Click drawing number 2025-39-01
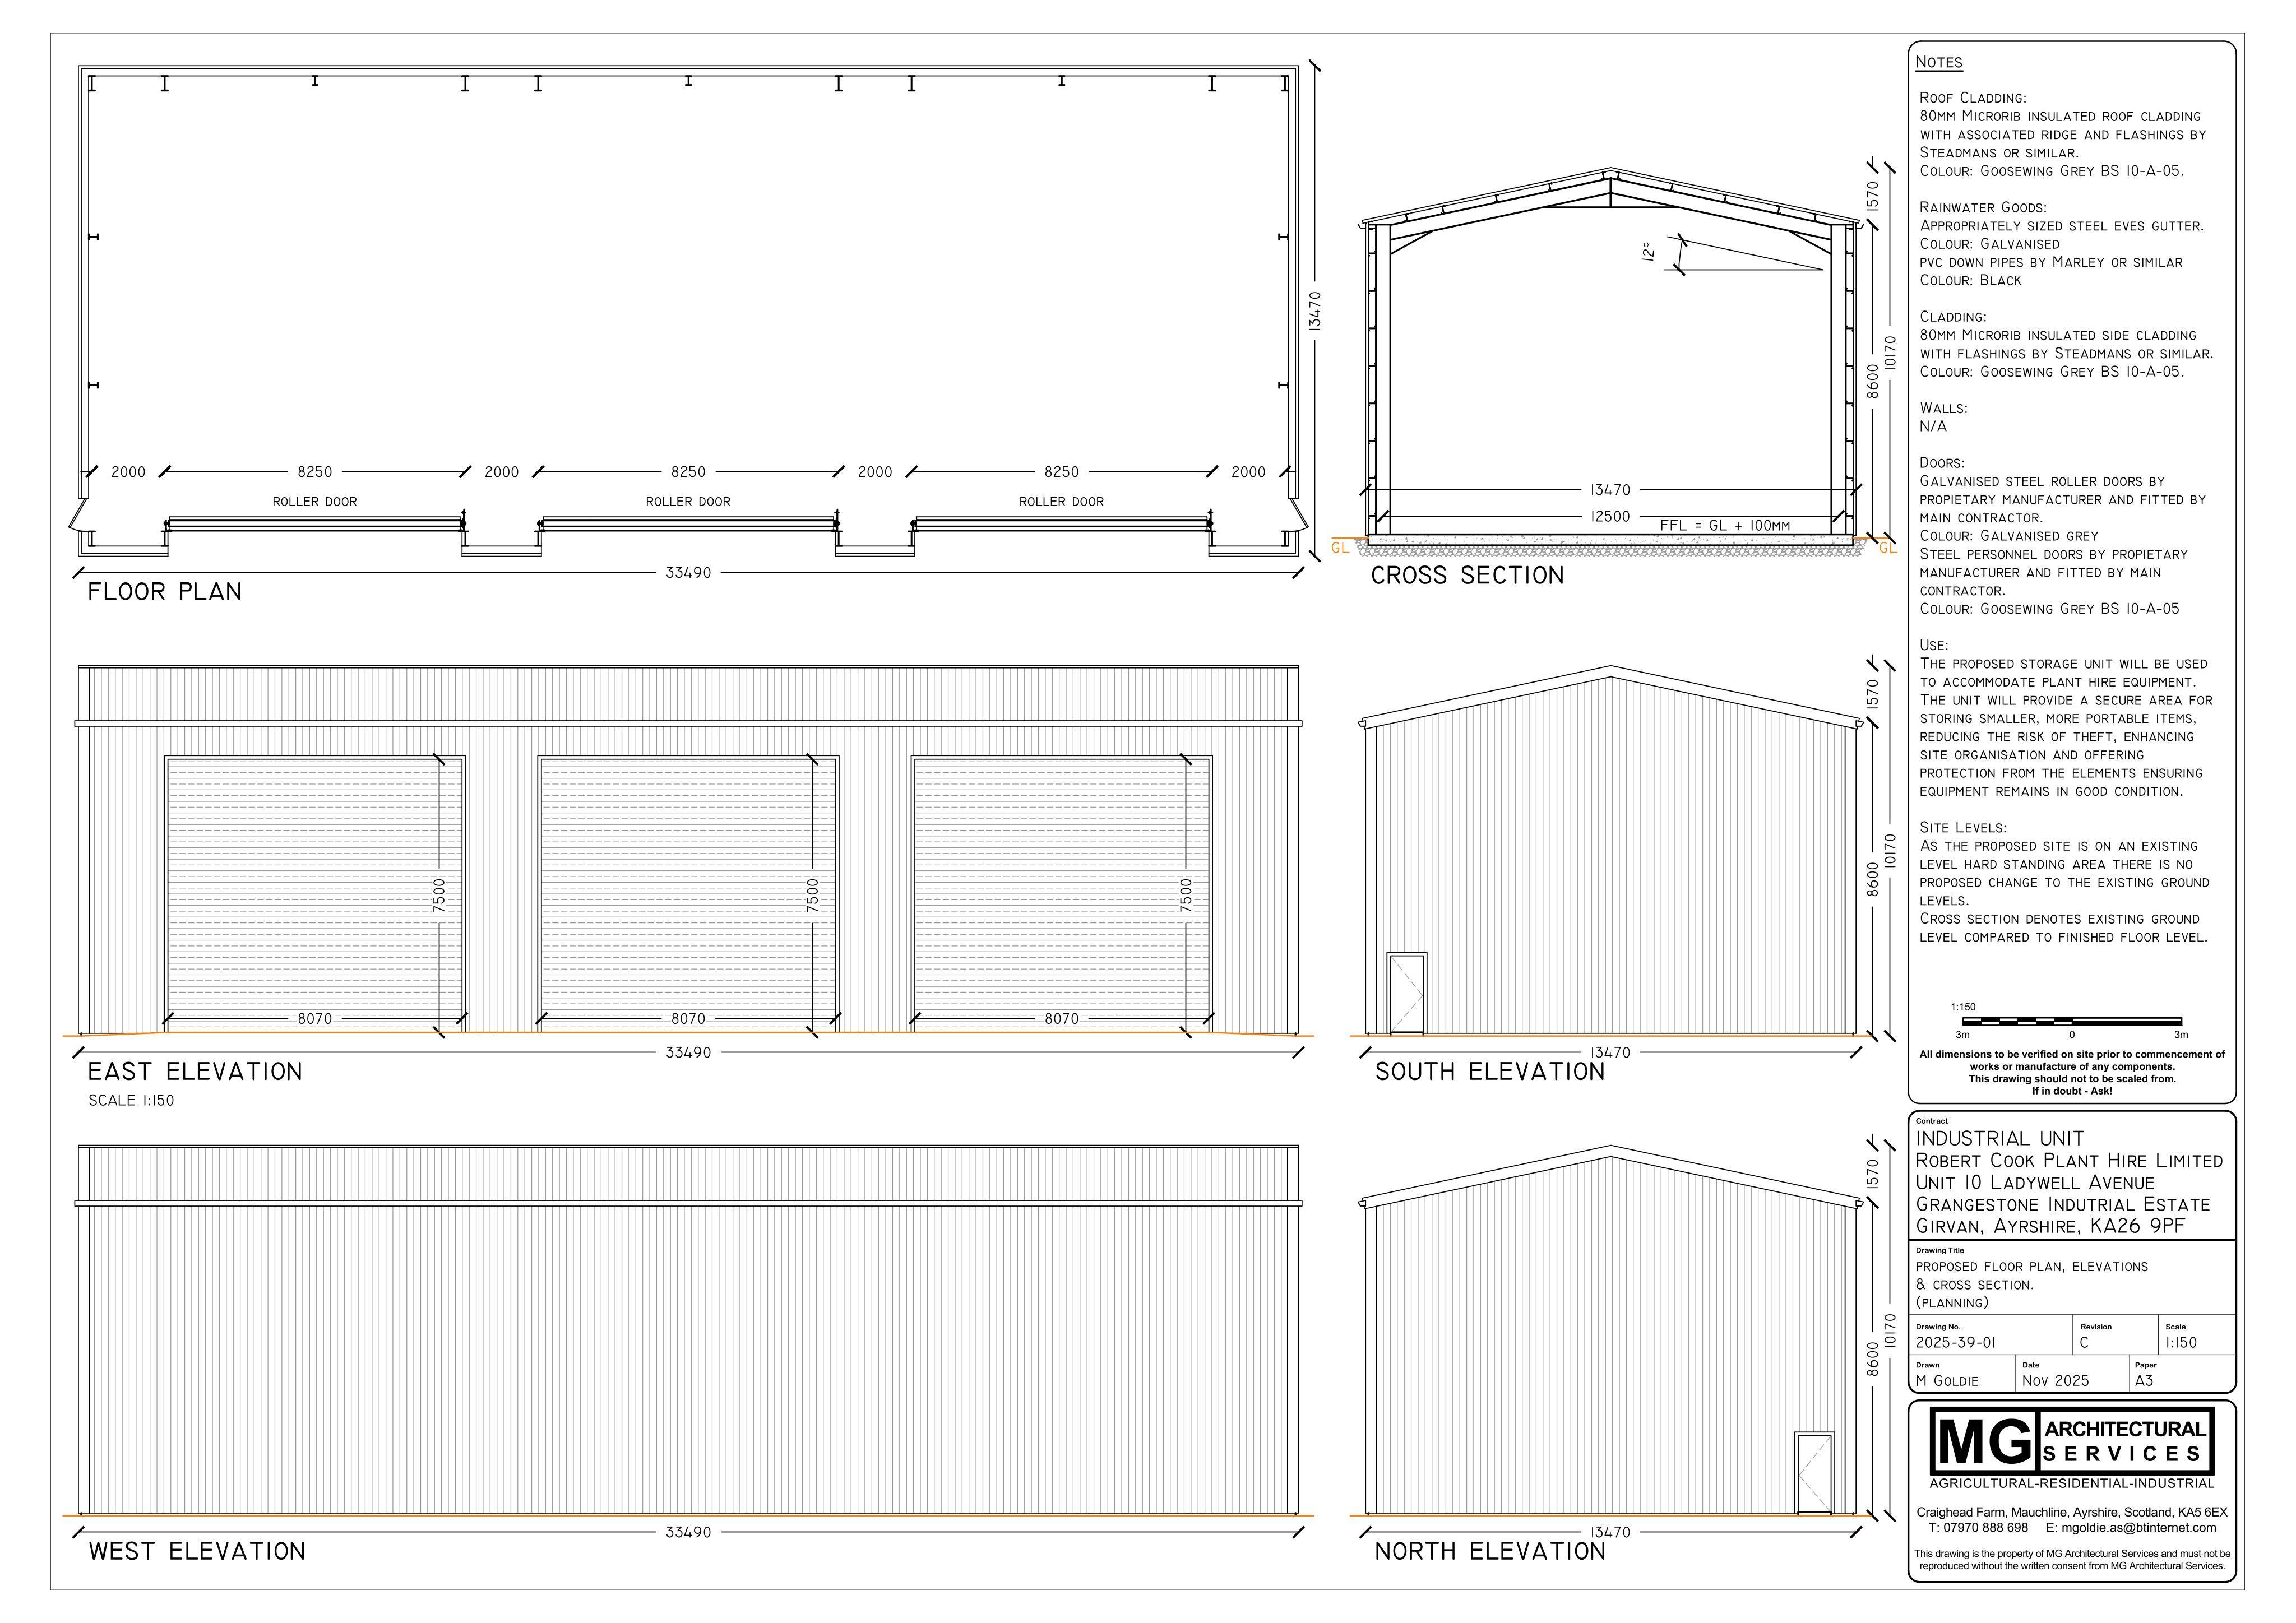The image size is (2296, 1623). click(1955, 1343)
